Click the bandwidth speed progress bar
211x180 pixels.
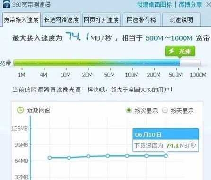click(107, 63)
